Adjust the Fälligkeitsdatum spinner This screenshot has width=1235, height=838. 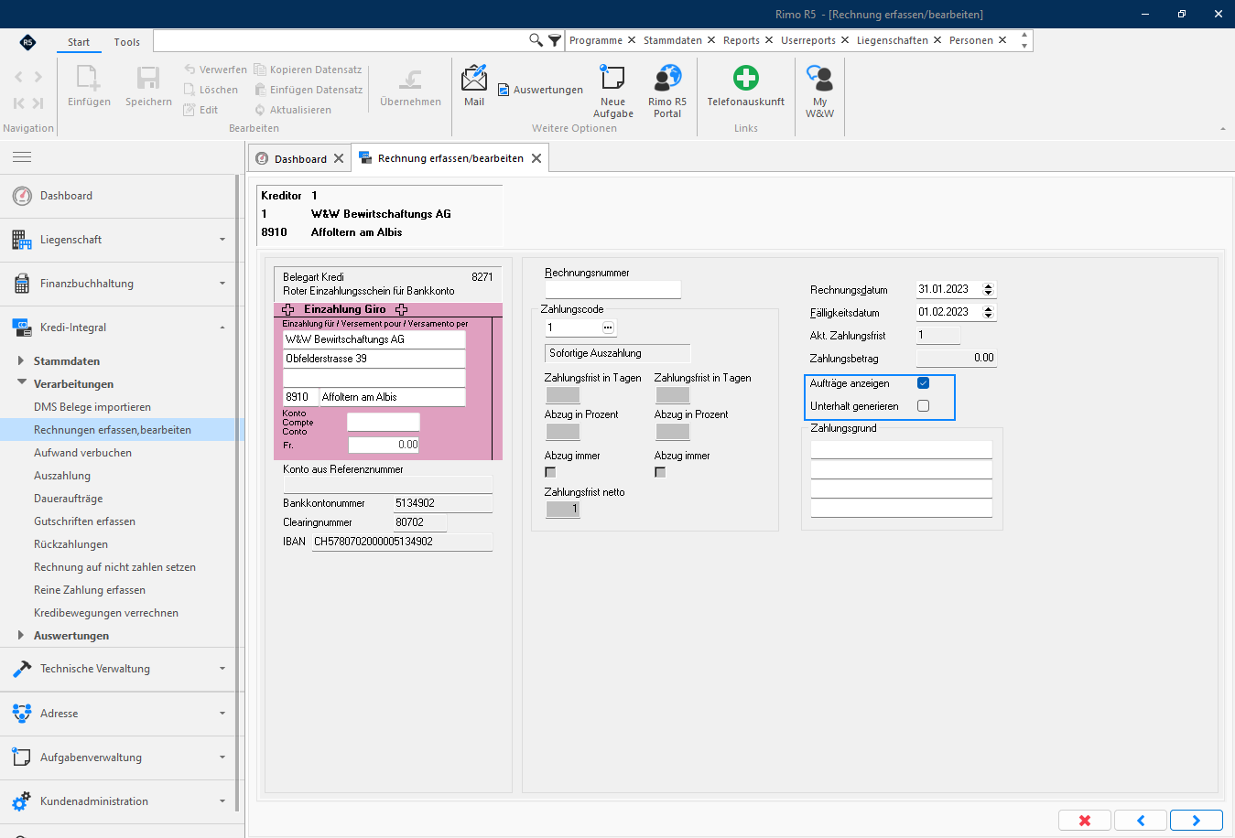(989, 312)
